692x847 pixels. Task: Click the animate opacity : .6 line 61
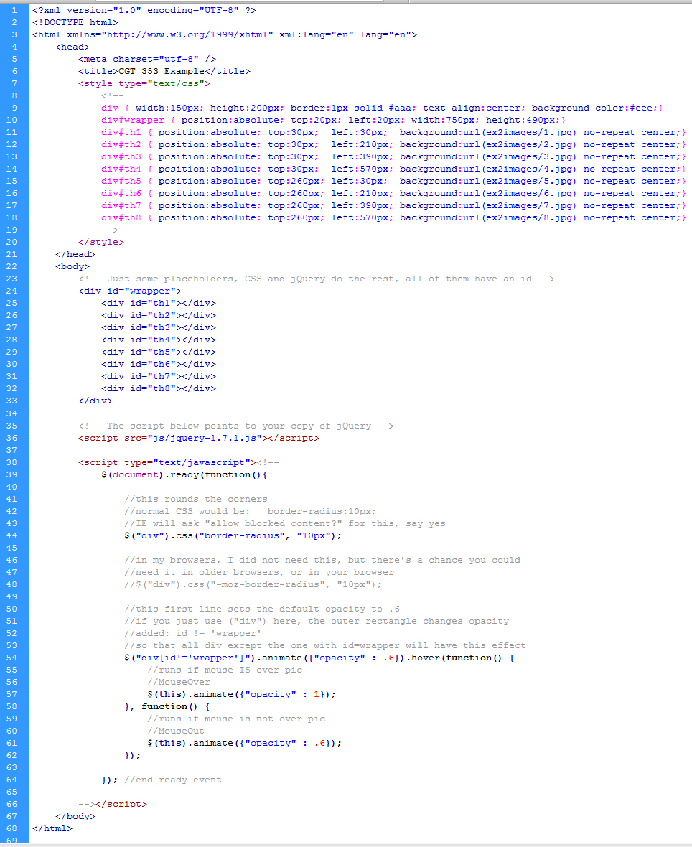pos(244,744)
